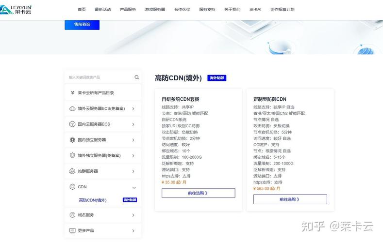
Task: Click the 流量限制: 100-2000G line
Action: pos(182,157)
